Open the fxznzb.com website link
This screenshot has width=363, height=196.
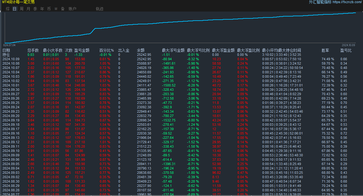point(347,2)
